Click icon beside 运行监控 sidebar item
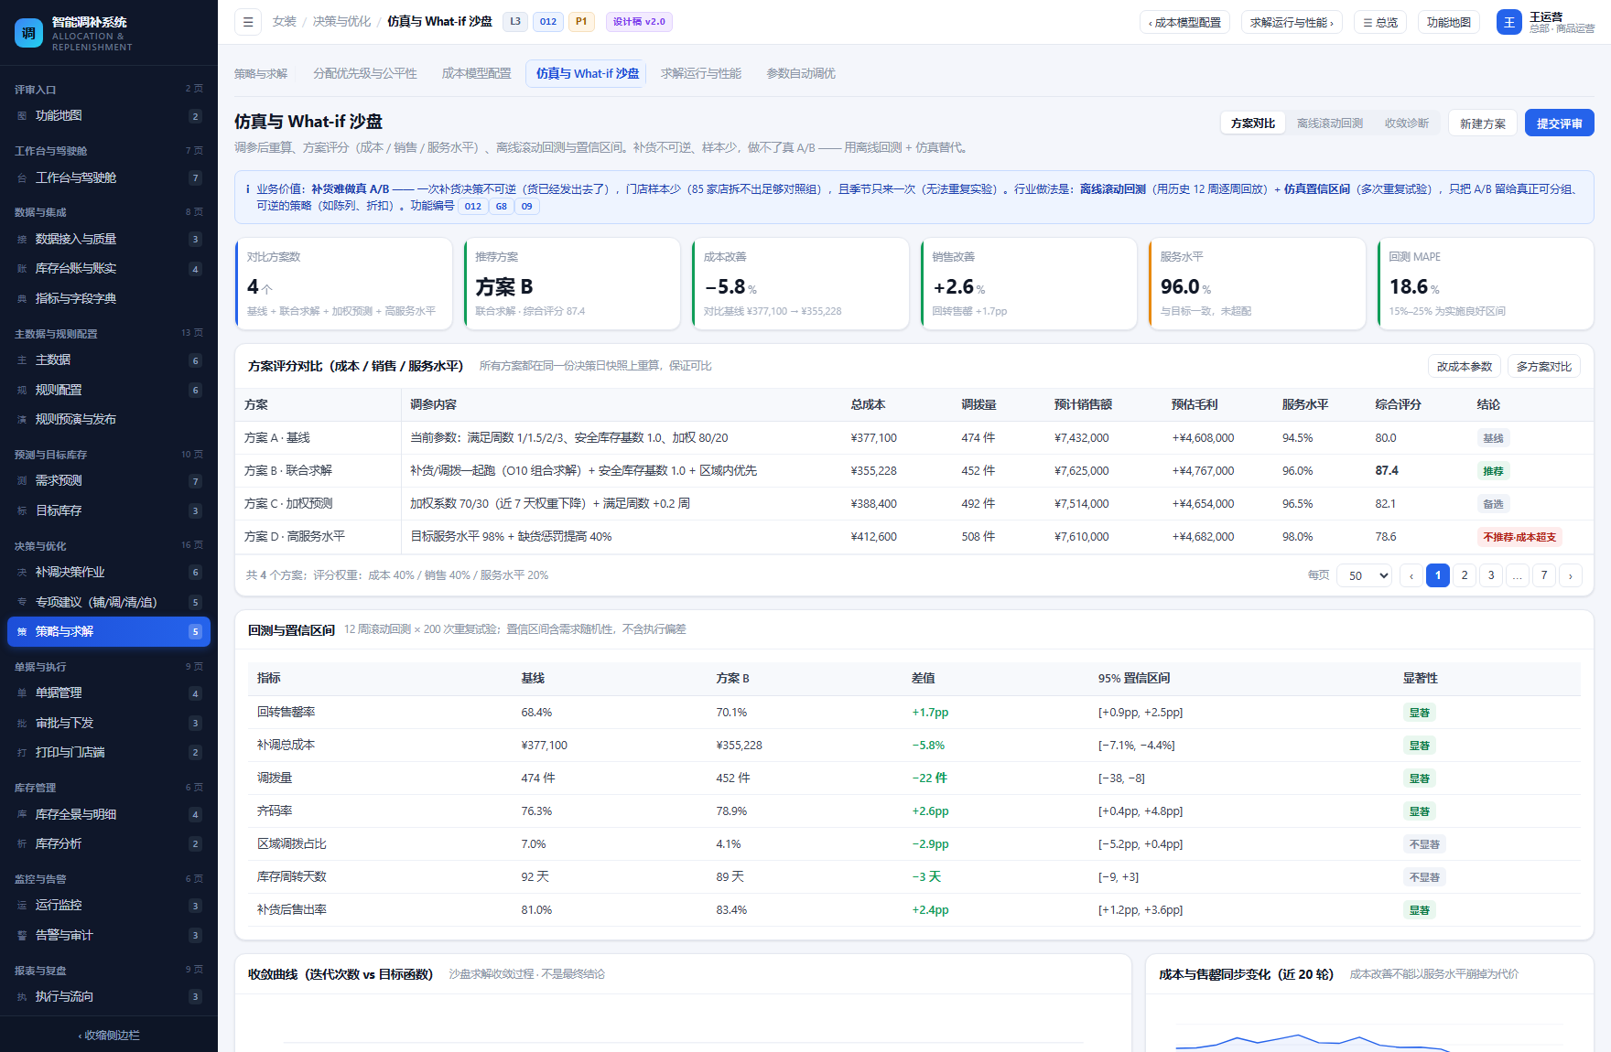The image size is (1611, 1052). 22,906
